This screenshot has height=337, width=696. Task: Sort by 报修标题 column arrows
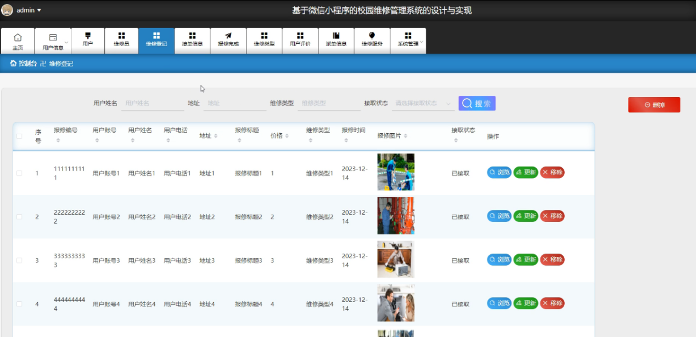pos(240,141)
